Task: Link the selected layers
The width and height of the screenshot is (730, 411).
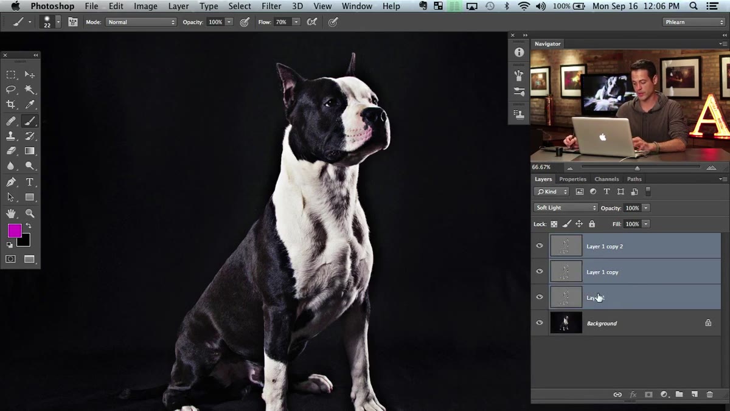Action: point(617,395)
